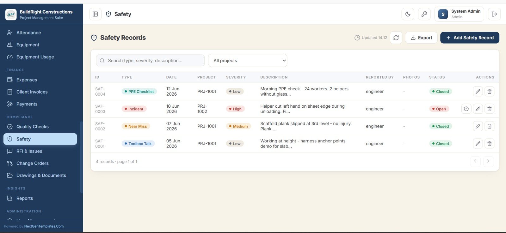Go to the next page of records

(x=488, y=161)
